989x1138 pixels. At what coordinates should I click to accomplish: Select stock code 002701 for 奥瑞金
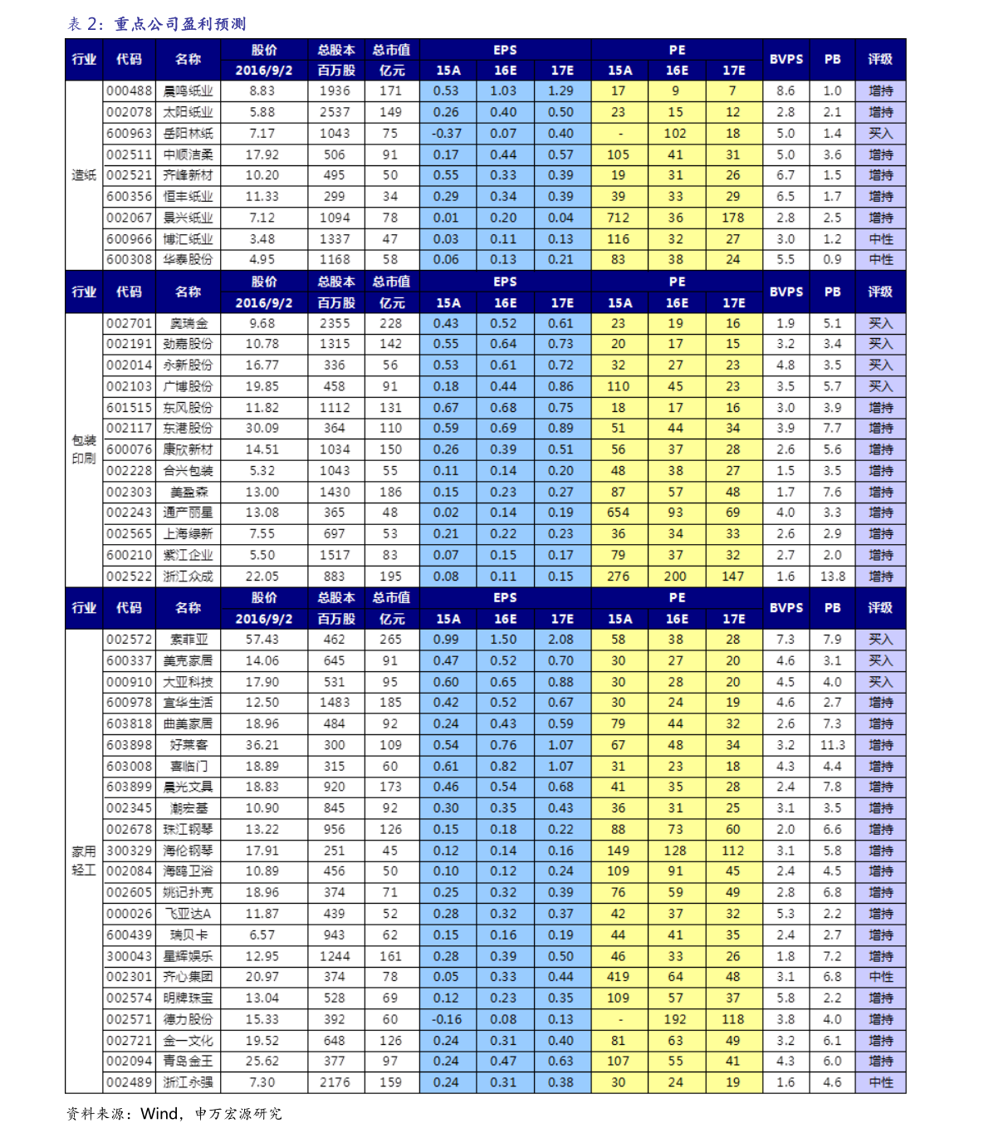(x=129, y=323)
